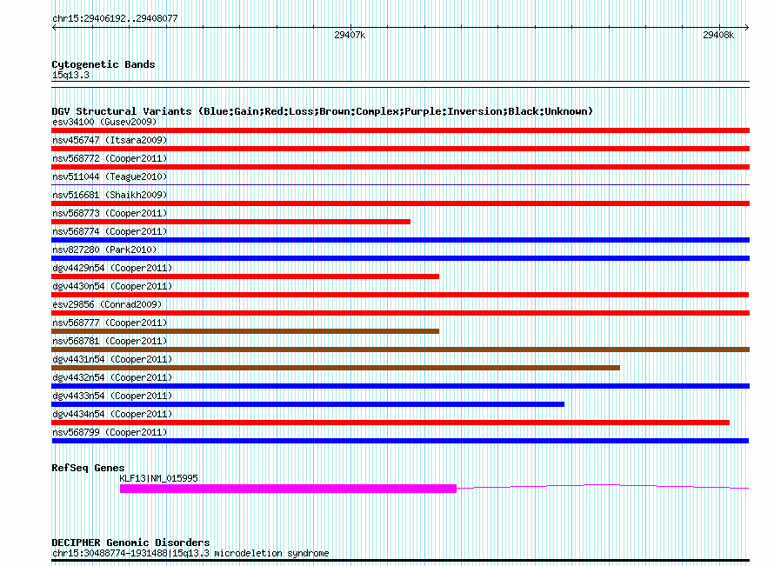This screenshot has width=774, height=566.
Task: Select variant label nsv568781 (Cooper2011)
Action: [x=110, y=341]
